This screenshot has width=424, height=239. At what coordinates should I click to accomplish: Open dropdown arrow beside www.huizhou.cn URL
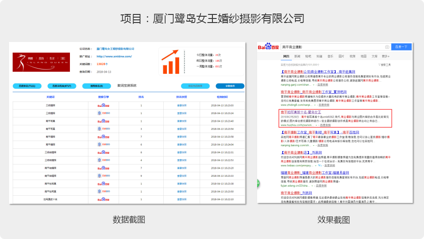point(316,125)
